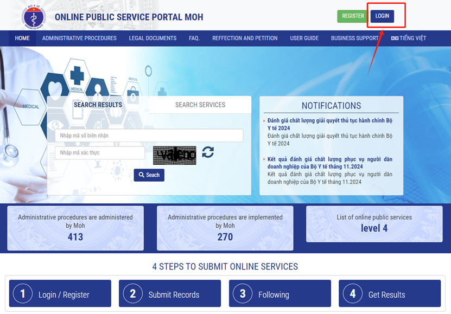Open card showing 413 administered procedures
451x314 pixels.
pyautogui.click(x=75, y=228)
